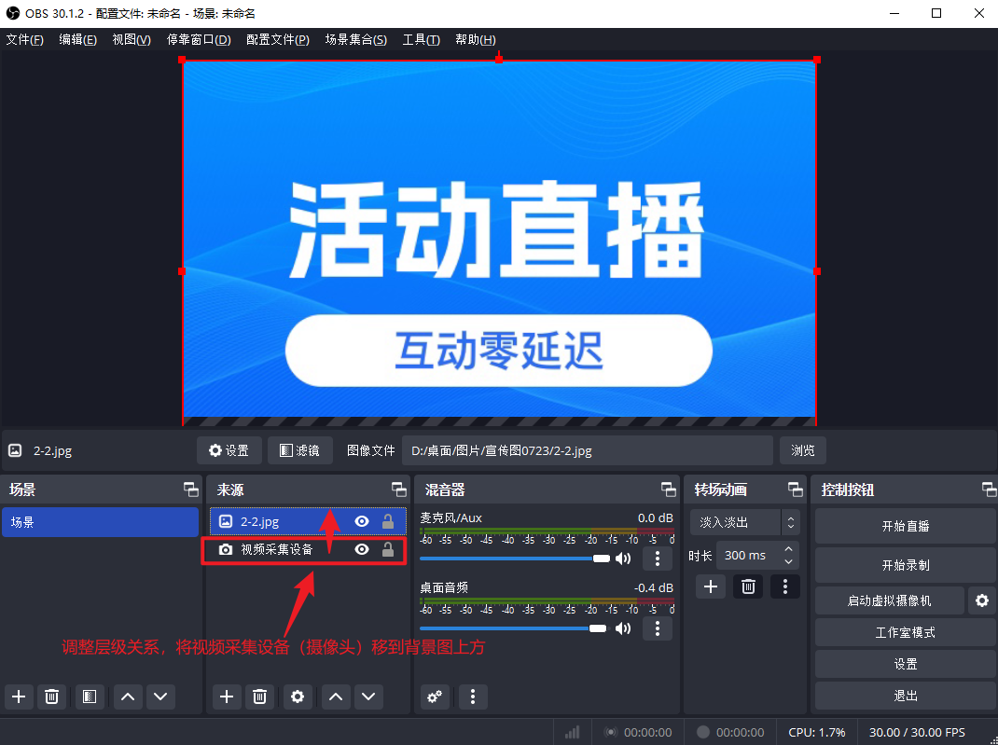This screenshot has width=998, height=745.
Task: Delete selected source with trash icon
Action: [x=260, y=696]
